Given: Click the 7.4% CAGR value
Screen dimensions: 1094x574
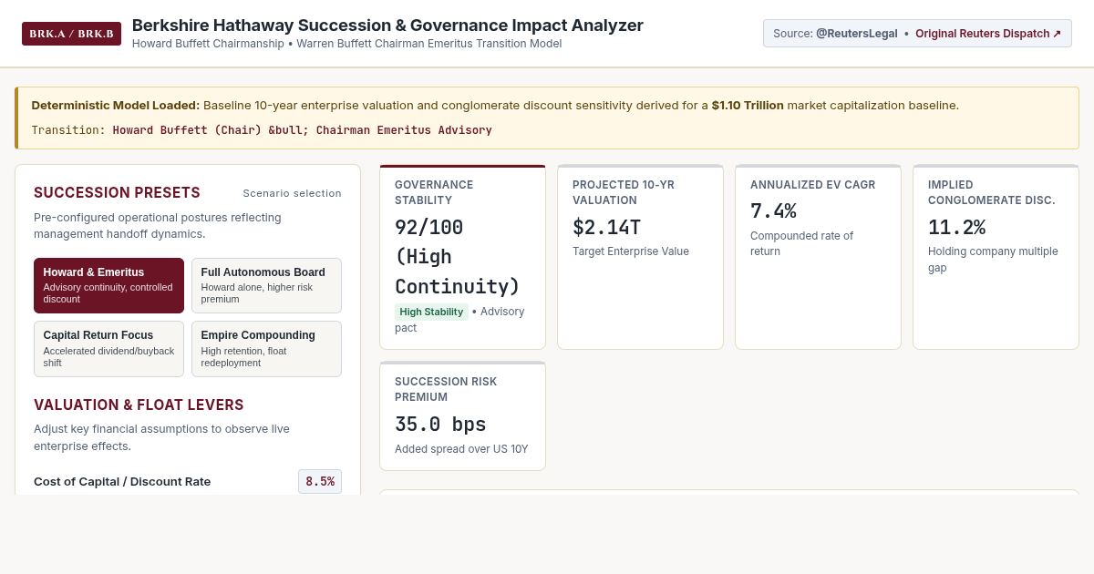Looking at the screenshot, I should [773, 211].
